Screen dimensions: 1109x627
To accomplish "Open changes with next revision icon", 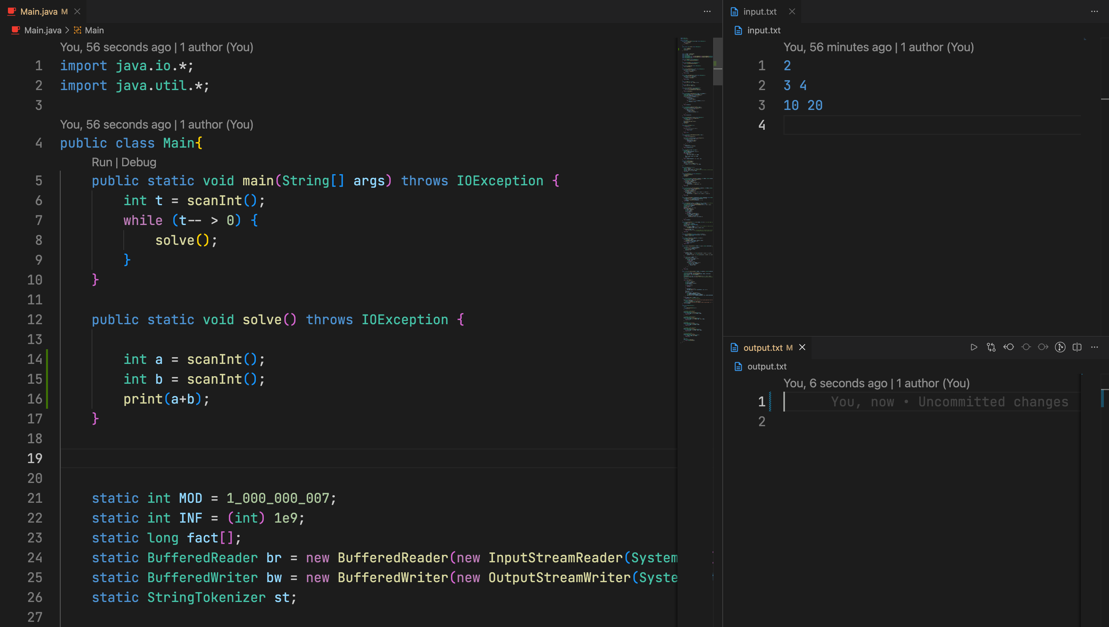I will tap(1043, 347).
